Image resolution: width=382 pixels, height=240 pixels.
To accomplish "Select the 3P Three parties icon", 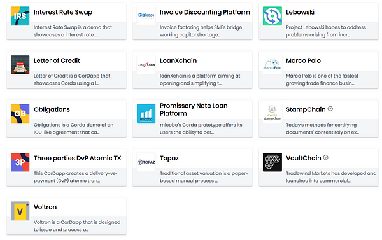I will 20,162.
